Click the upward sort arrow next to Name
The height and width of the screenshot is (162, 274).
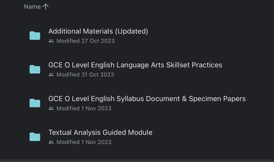pos(45,7)
